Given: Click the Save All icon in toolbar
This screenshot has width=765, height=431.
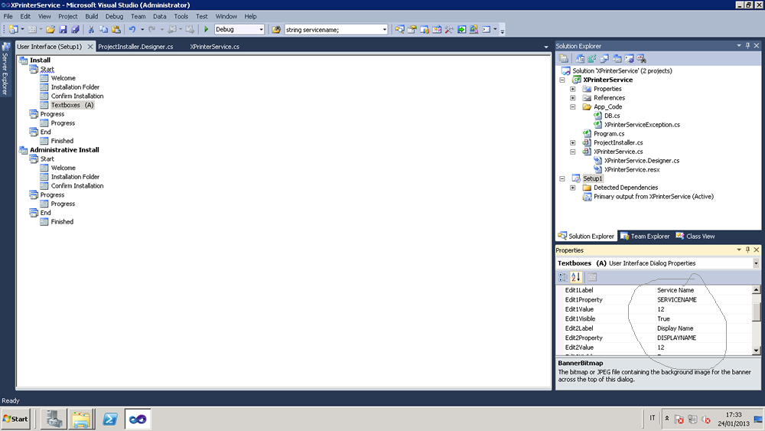Looking at the screenshot, I should [75, 29].
